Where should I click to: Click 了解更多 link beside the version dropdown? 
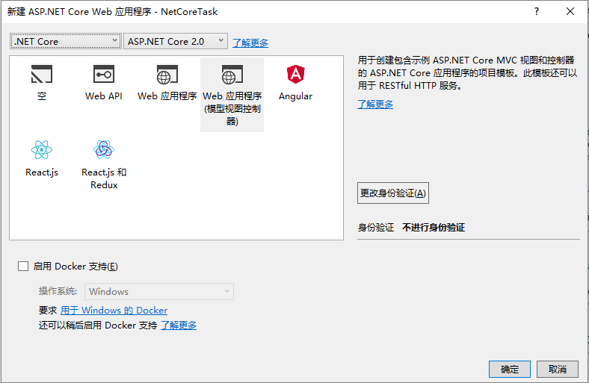[x=250, y=43]
